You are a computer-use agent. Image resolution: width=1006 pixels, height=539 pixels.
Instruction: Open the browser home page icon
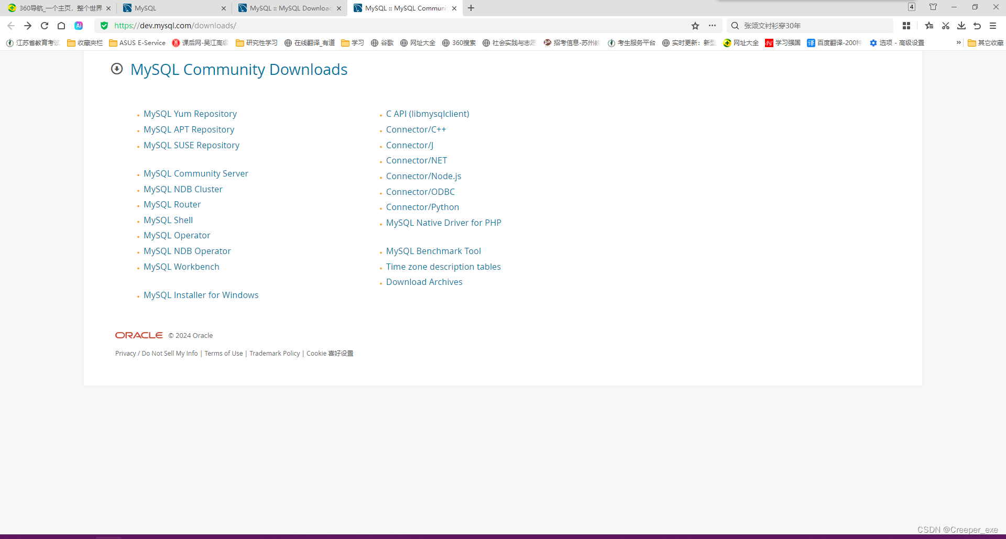pos(61,26)
